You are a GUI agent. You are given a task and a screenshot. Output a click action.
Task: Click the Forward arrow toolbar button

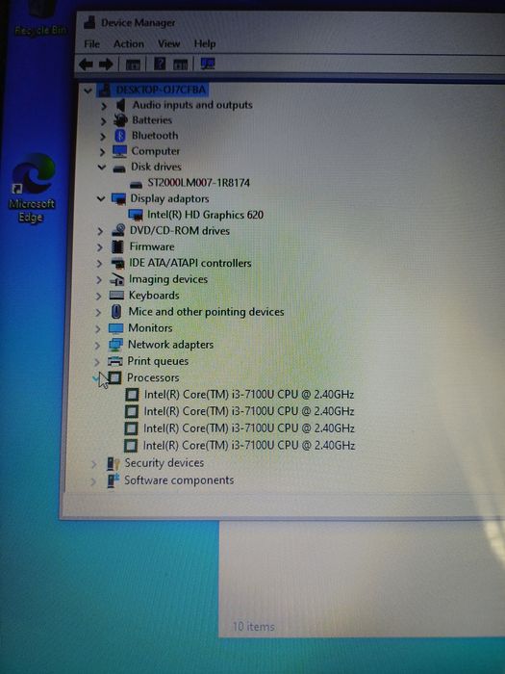[x=106, y=65]
